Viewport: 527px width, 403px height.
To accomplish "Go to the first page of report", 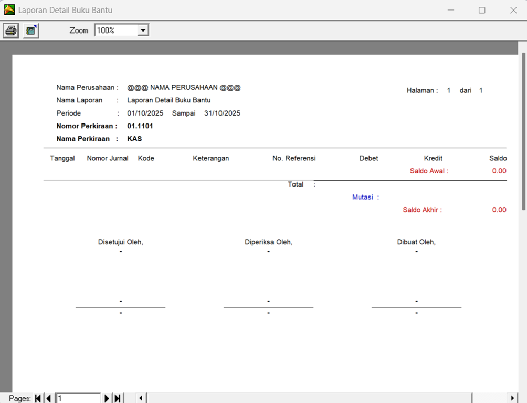I will pyautogui.click(x=38, y=398).
